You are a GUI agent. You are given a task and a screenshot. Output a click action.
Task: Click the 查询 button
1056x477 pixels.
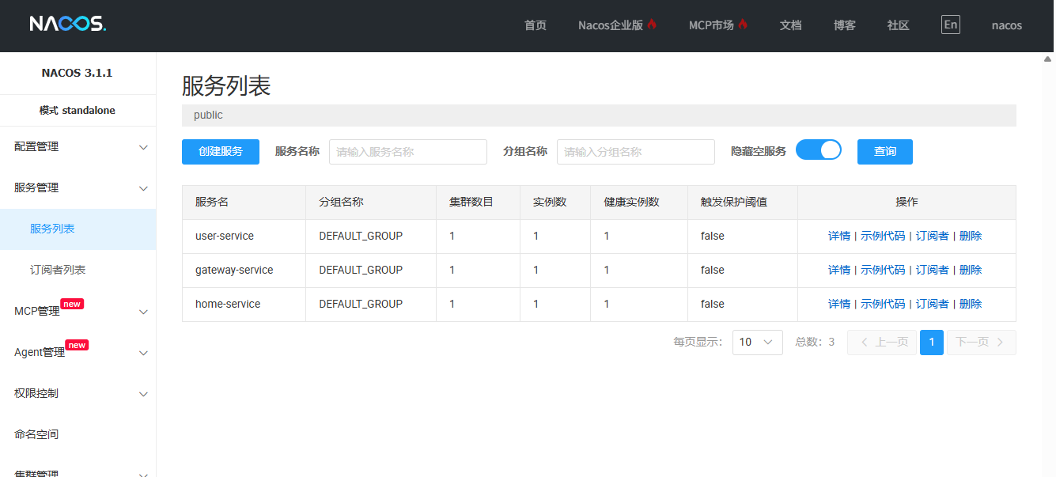(x=884, y=152)
